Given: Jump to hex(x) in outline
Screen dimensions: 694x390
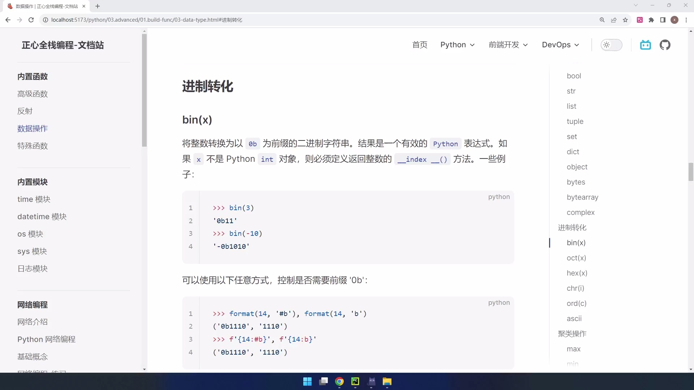Looking at the screenshot, I should pos(577,273).
